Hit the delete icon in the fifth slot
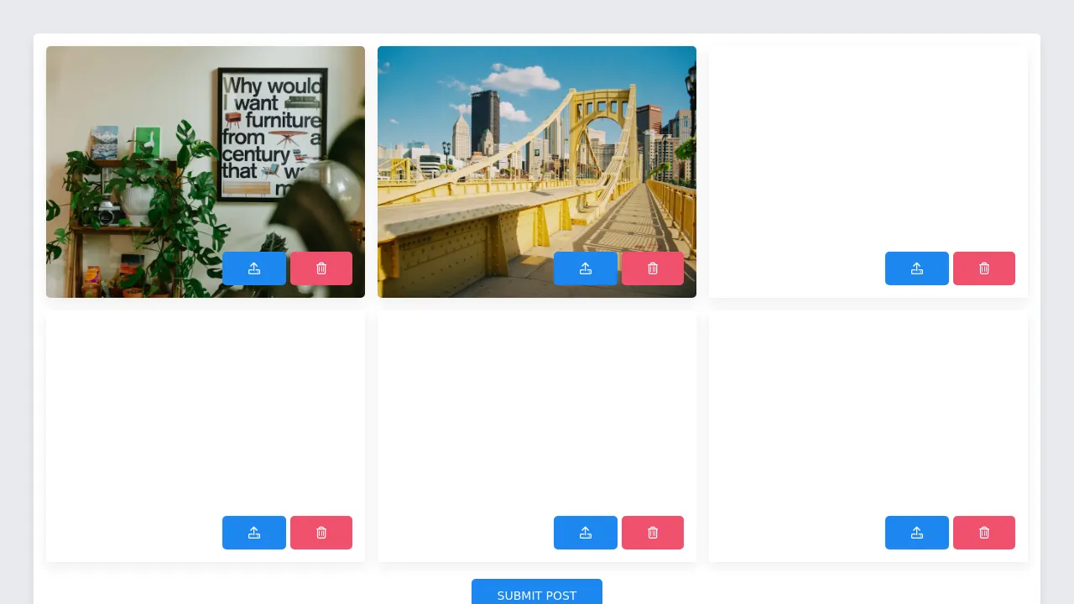This screenshot has width=1074, height=604. point(653,533)
